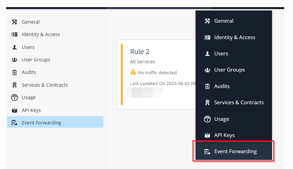Viewport: 293px width, 169px height.
Task: Choose Identity & Access in the dark menu
Action: pyautogui.click(x=234, y=37)
